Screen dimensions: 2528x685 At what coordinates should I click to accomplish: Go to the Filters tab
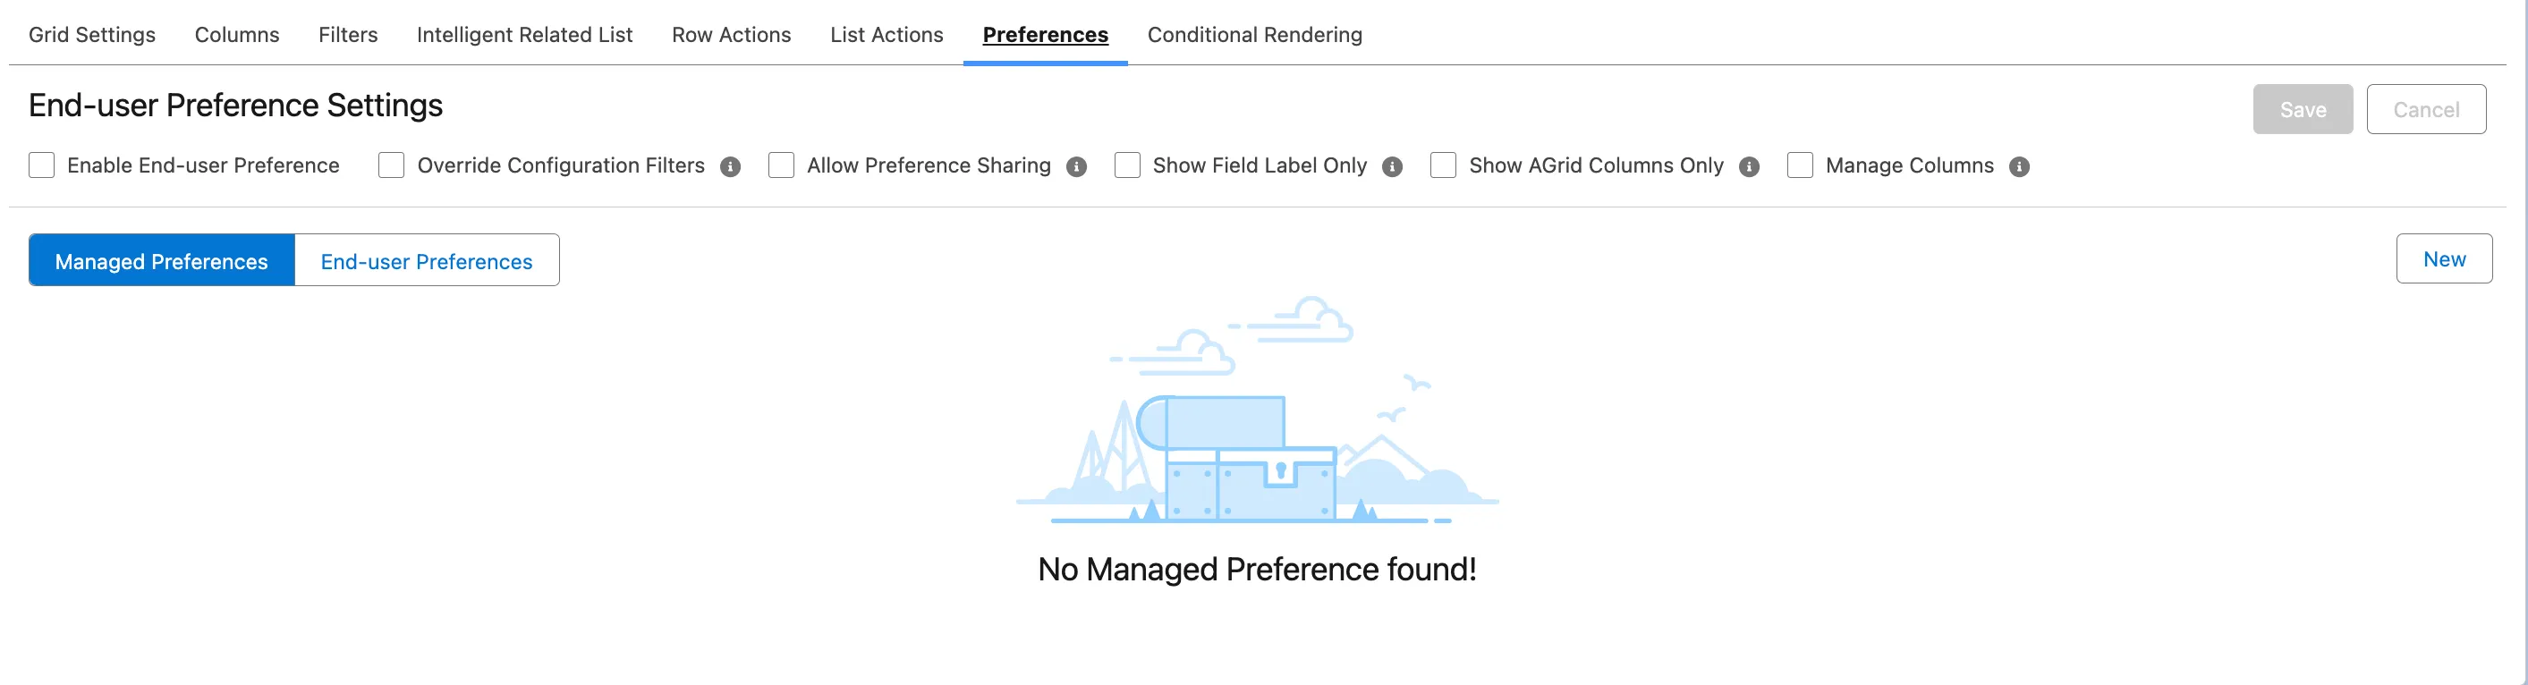[x=347, y=34]
